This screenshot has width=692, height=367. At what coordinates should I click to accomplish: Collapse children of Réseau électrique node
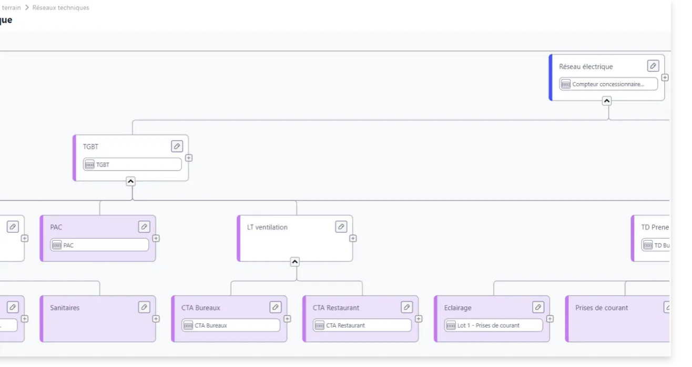pos(606,101)
